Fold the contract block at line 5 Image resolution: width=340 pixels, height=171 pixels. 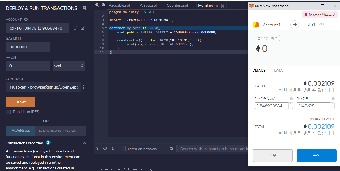pos(106,28)
